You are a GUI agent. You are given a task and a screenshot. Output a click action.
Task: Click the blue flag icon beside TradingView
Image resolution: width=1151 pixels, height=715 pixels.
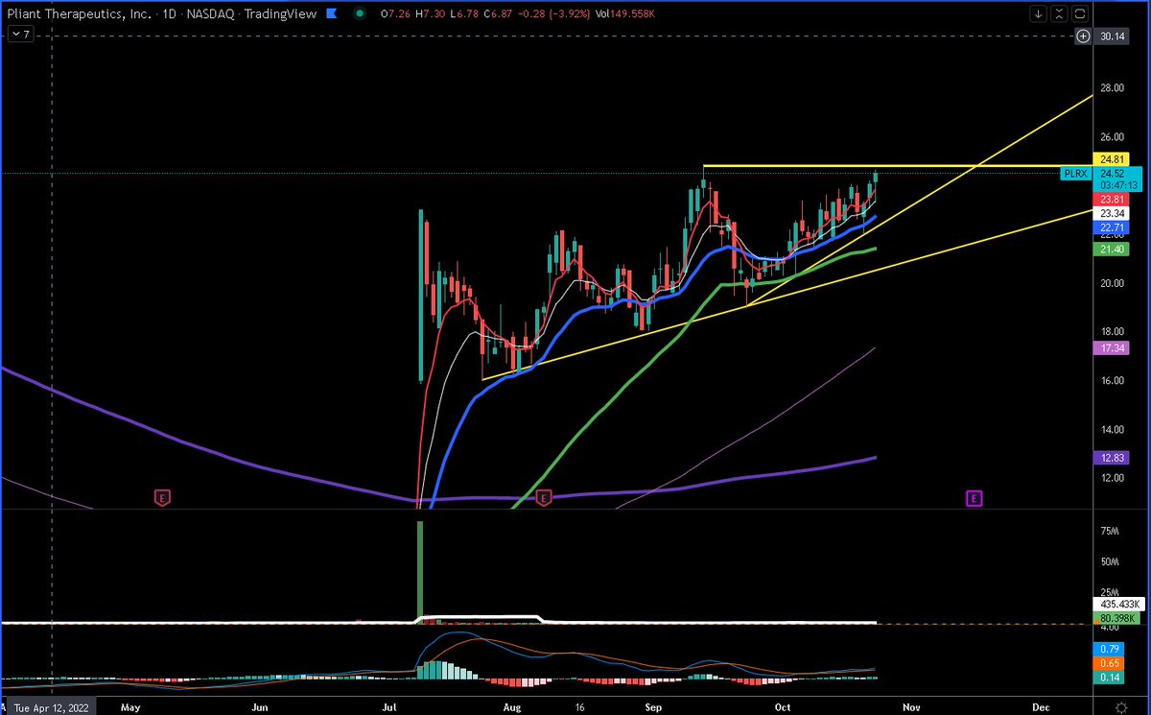330,13
